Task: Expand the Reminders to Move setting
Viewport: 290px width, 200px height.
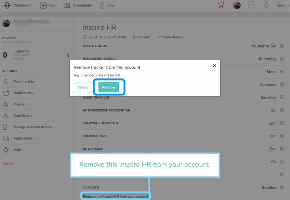Action: (x=282, y=59)
